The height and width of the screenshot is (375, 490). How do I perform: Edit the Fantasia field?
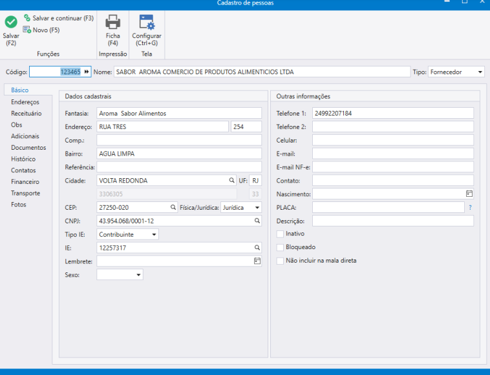179,113
